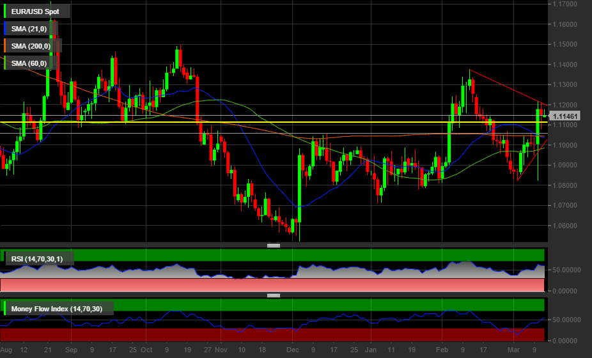
Task: Click the green swatch beside EUR/USD Spot
Action: (x=6, y=11)
